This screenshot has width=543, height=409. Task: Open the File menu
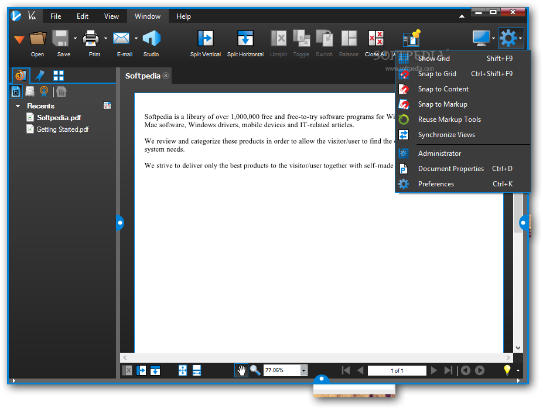coord(56,16)
